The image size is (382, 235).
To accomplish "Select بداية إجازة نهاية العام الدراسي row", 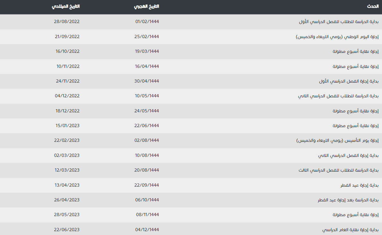I will click(351, 230).
